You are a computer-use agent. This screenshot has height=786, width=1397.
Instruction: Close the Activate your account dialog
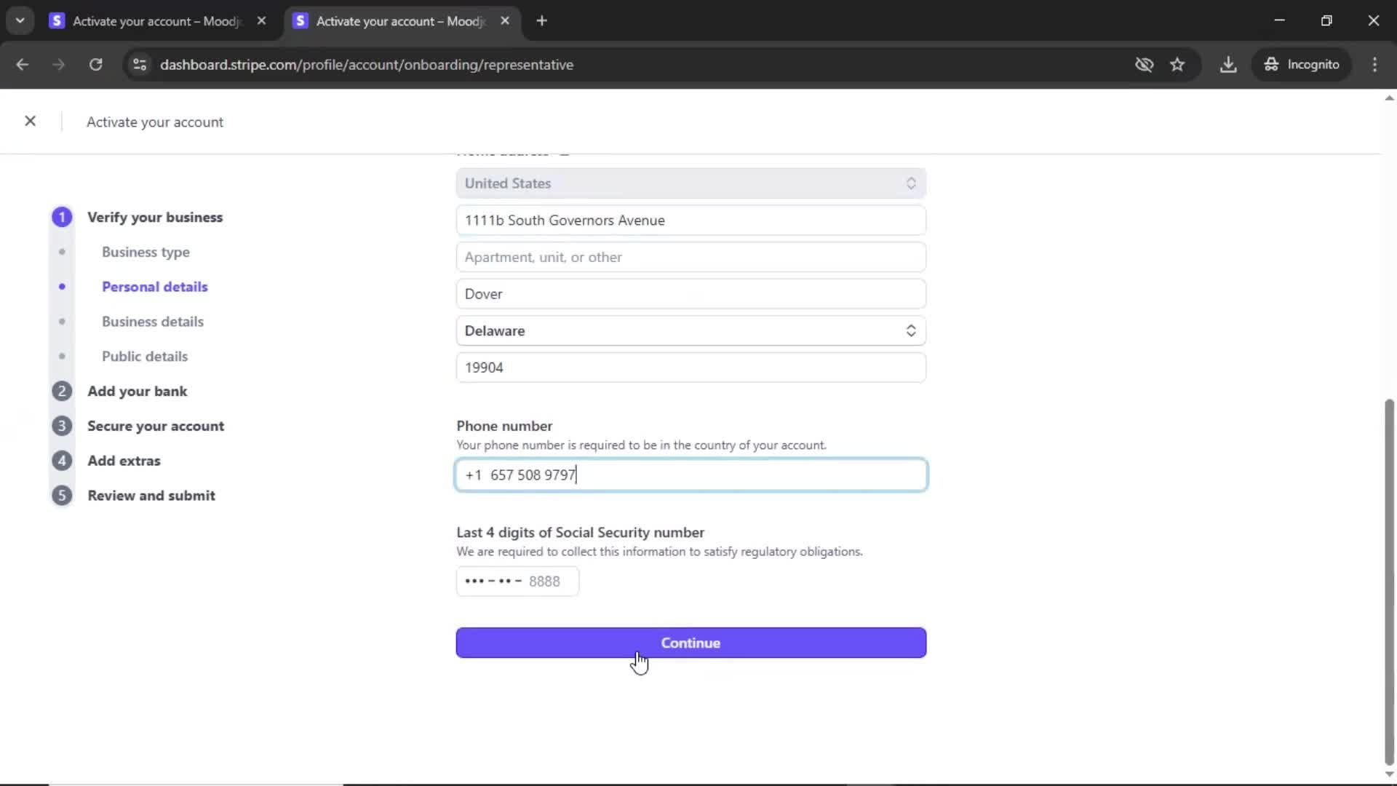pos(30,121)
